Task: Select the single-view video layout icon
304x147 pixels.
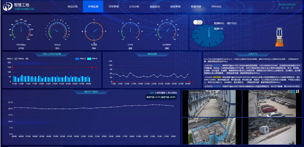Action: click(289, 92)
